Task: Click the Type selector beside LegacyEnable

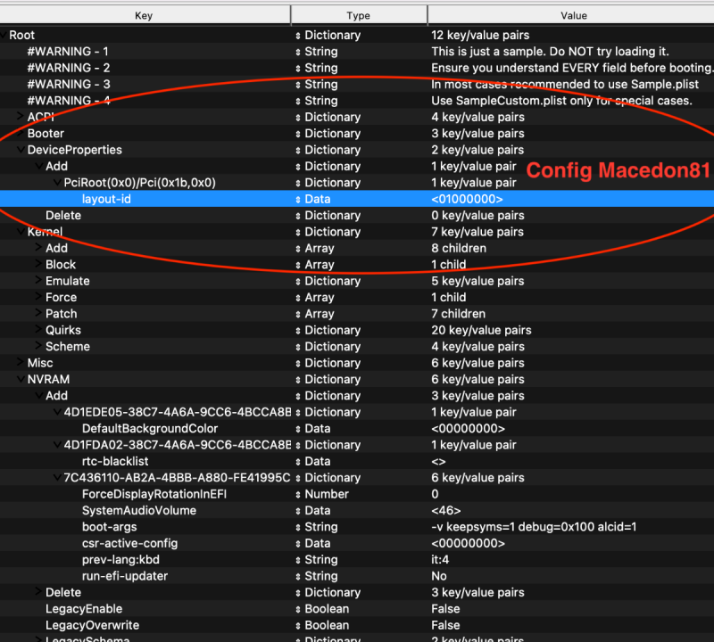Action: click(299, 608)
